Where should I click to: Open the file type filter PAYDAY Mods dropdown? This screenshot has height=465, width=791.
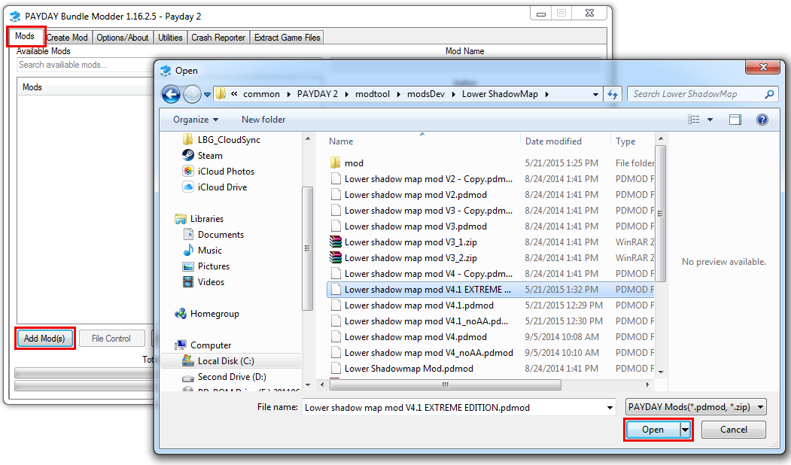[x=695, y=407]
